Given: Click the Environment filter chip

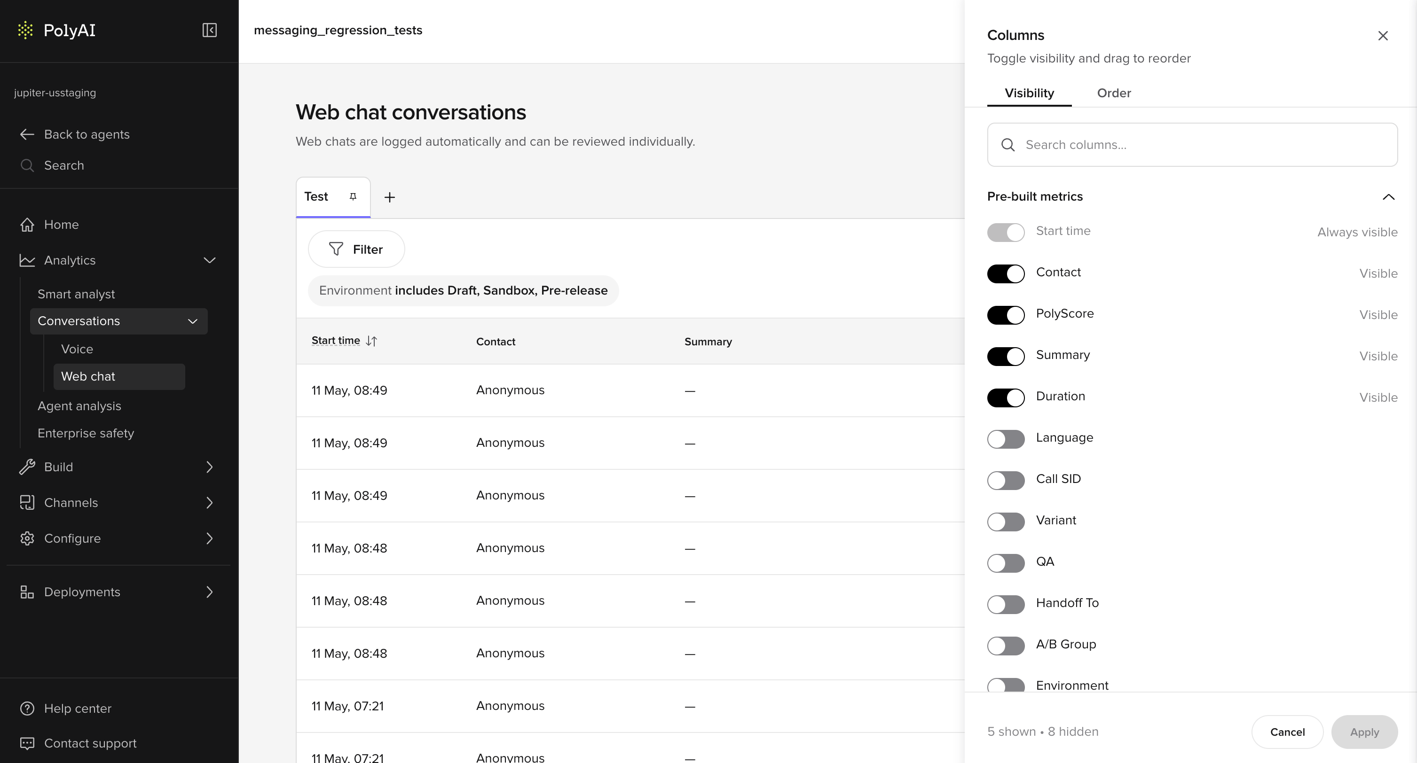Looking at the screenshot, I should point(463,291).
